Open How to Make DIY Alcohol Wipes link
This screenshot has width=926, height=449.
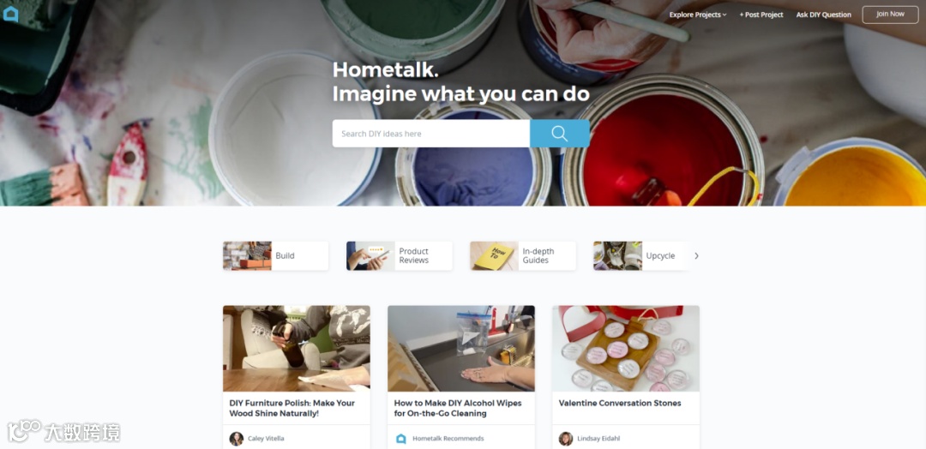coord(458,408)
